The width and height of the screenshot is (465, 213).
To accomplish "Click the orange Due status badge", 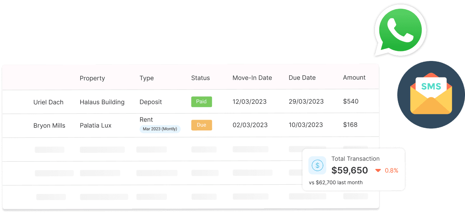I will point(201,125).
